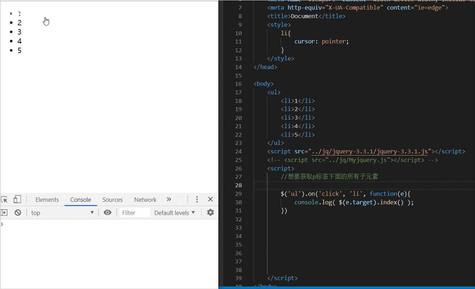Screen dimensions: 475x289
Task: Click the <li>1</li> code line
Action: [298, 101]
